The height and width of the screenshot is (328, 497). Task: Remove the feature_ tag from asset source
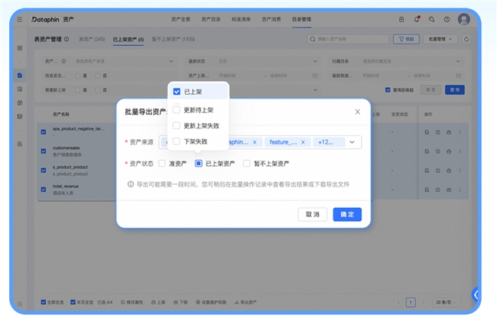coord(303,141)
